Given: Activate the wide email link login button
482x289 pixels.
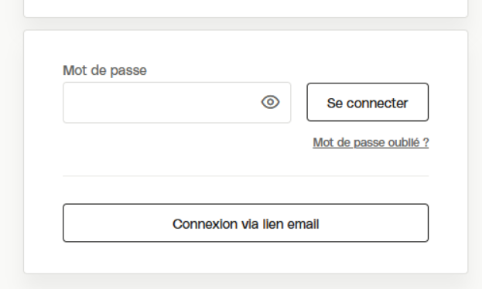Looking at the screenshot, I should pos(245,223).
